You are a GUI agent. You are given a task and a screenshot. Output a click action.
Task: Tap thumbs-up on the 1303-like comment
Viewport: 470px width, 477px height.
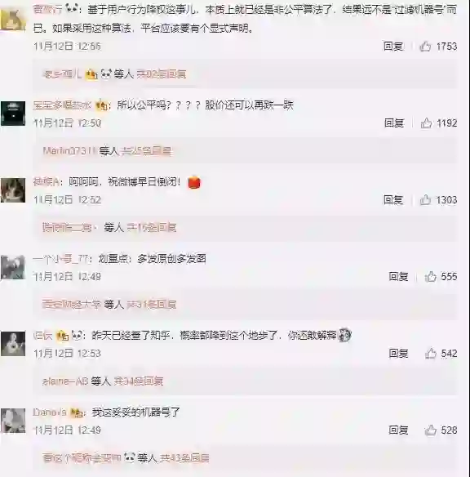click(425, 200)
